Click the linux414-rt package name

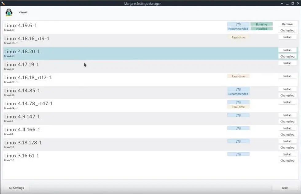pos(11,108)
